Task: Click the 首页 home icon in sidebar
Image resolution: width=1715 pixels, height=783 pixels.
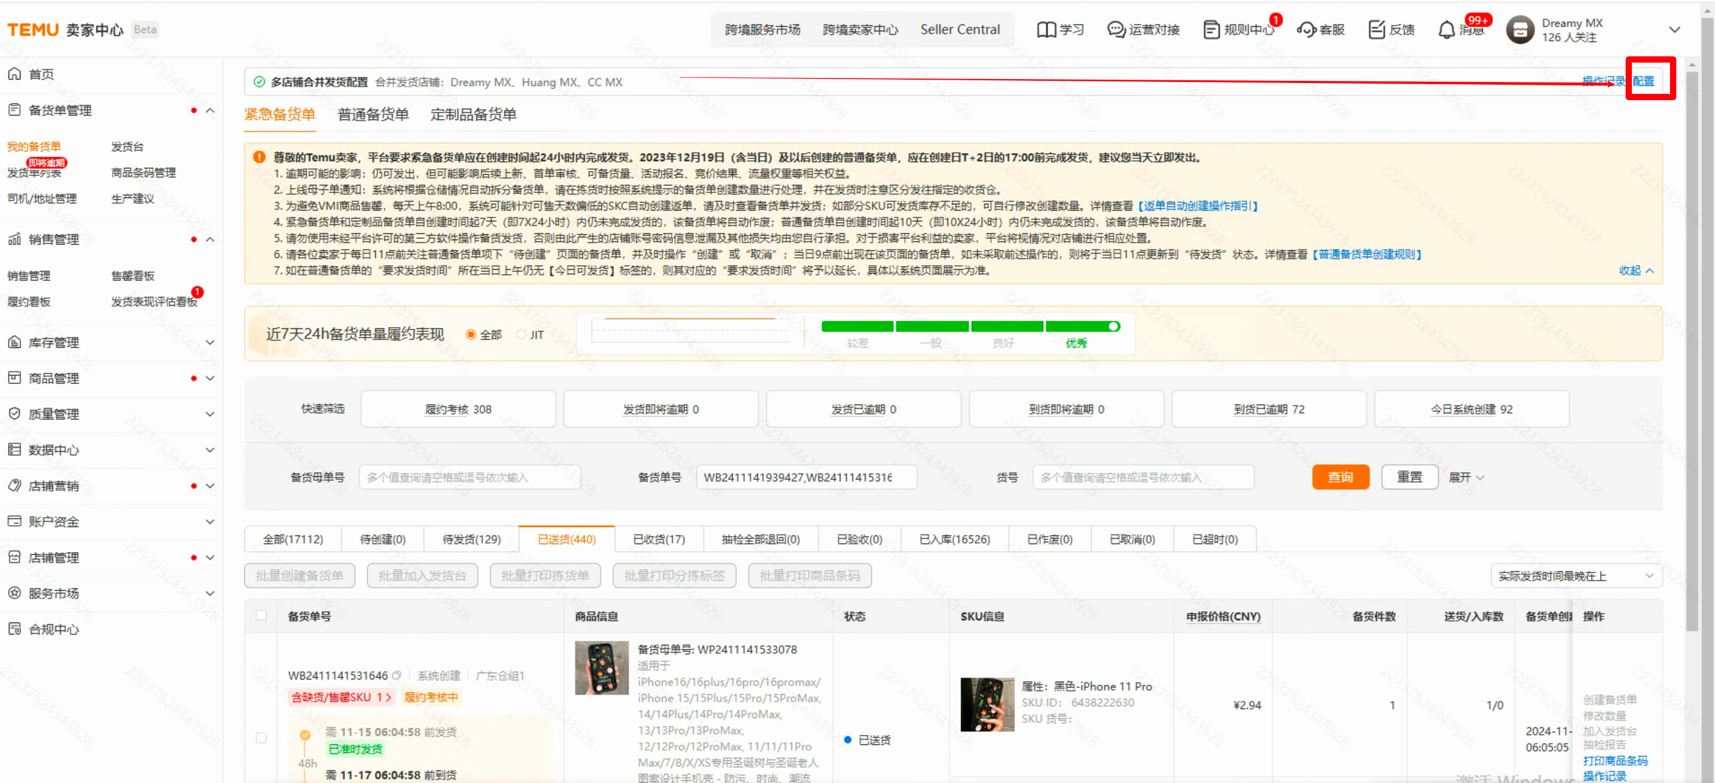Action: (x=15, y=74)
